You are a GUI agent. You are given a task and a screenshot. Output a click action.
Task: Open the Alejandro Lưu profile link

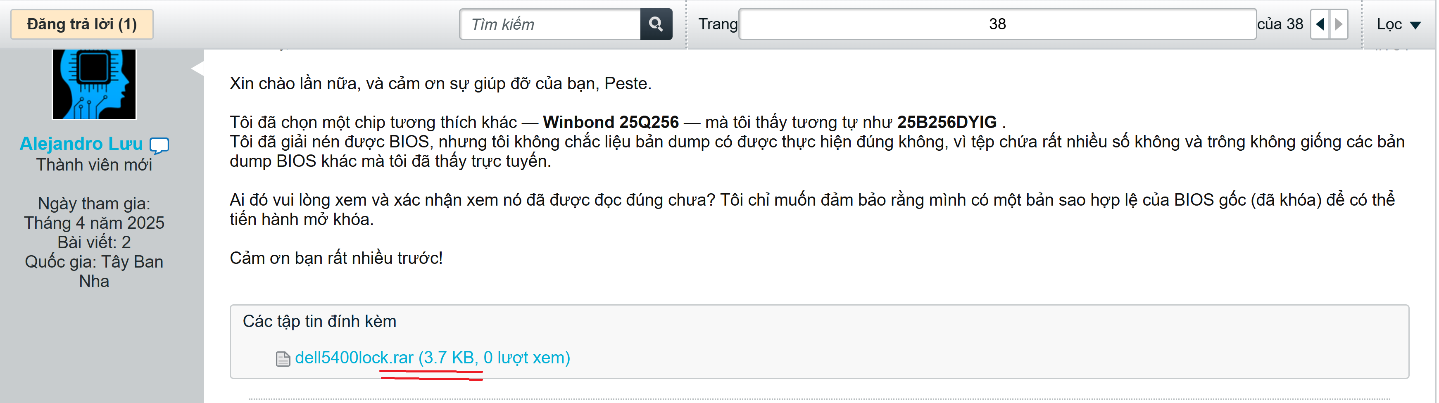click(x=81, y=144)
